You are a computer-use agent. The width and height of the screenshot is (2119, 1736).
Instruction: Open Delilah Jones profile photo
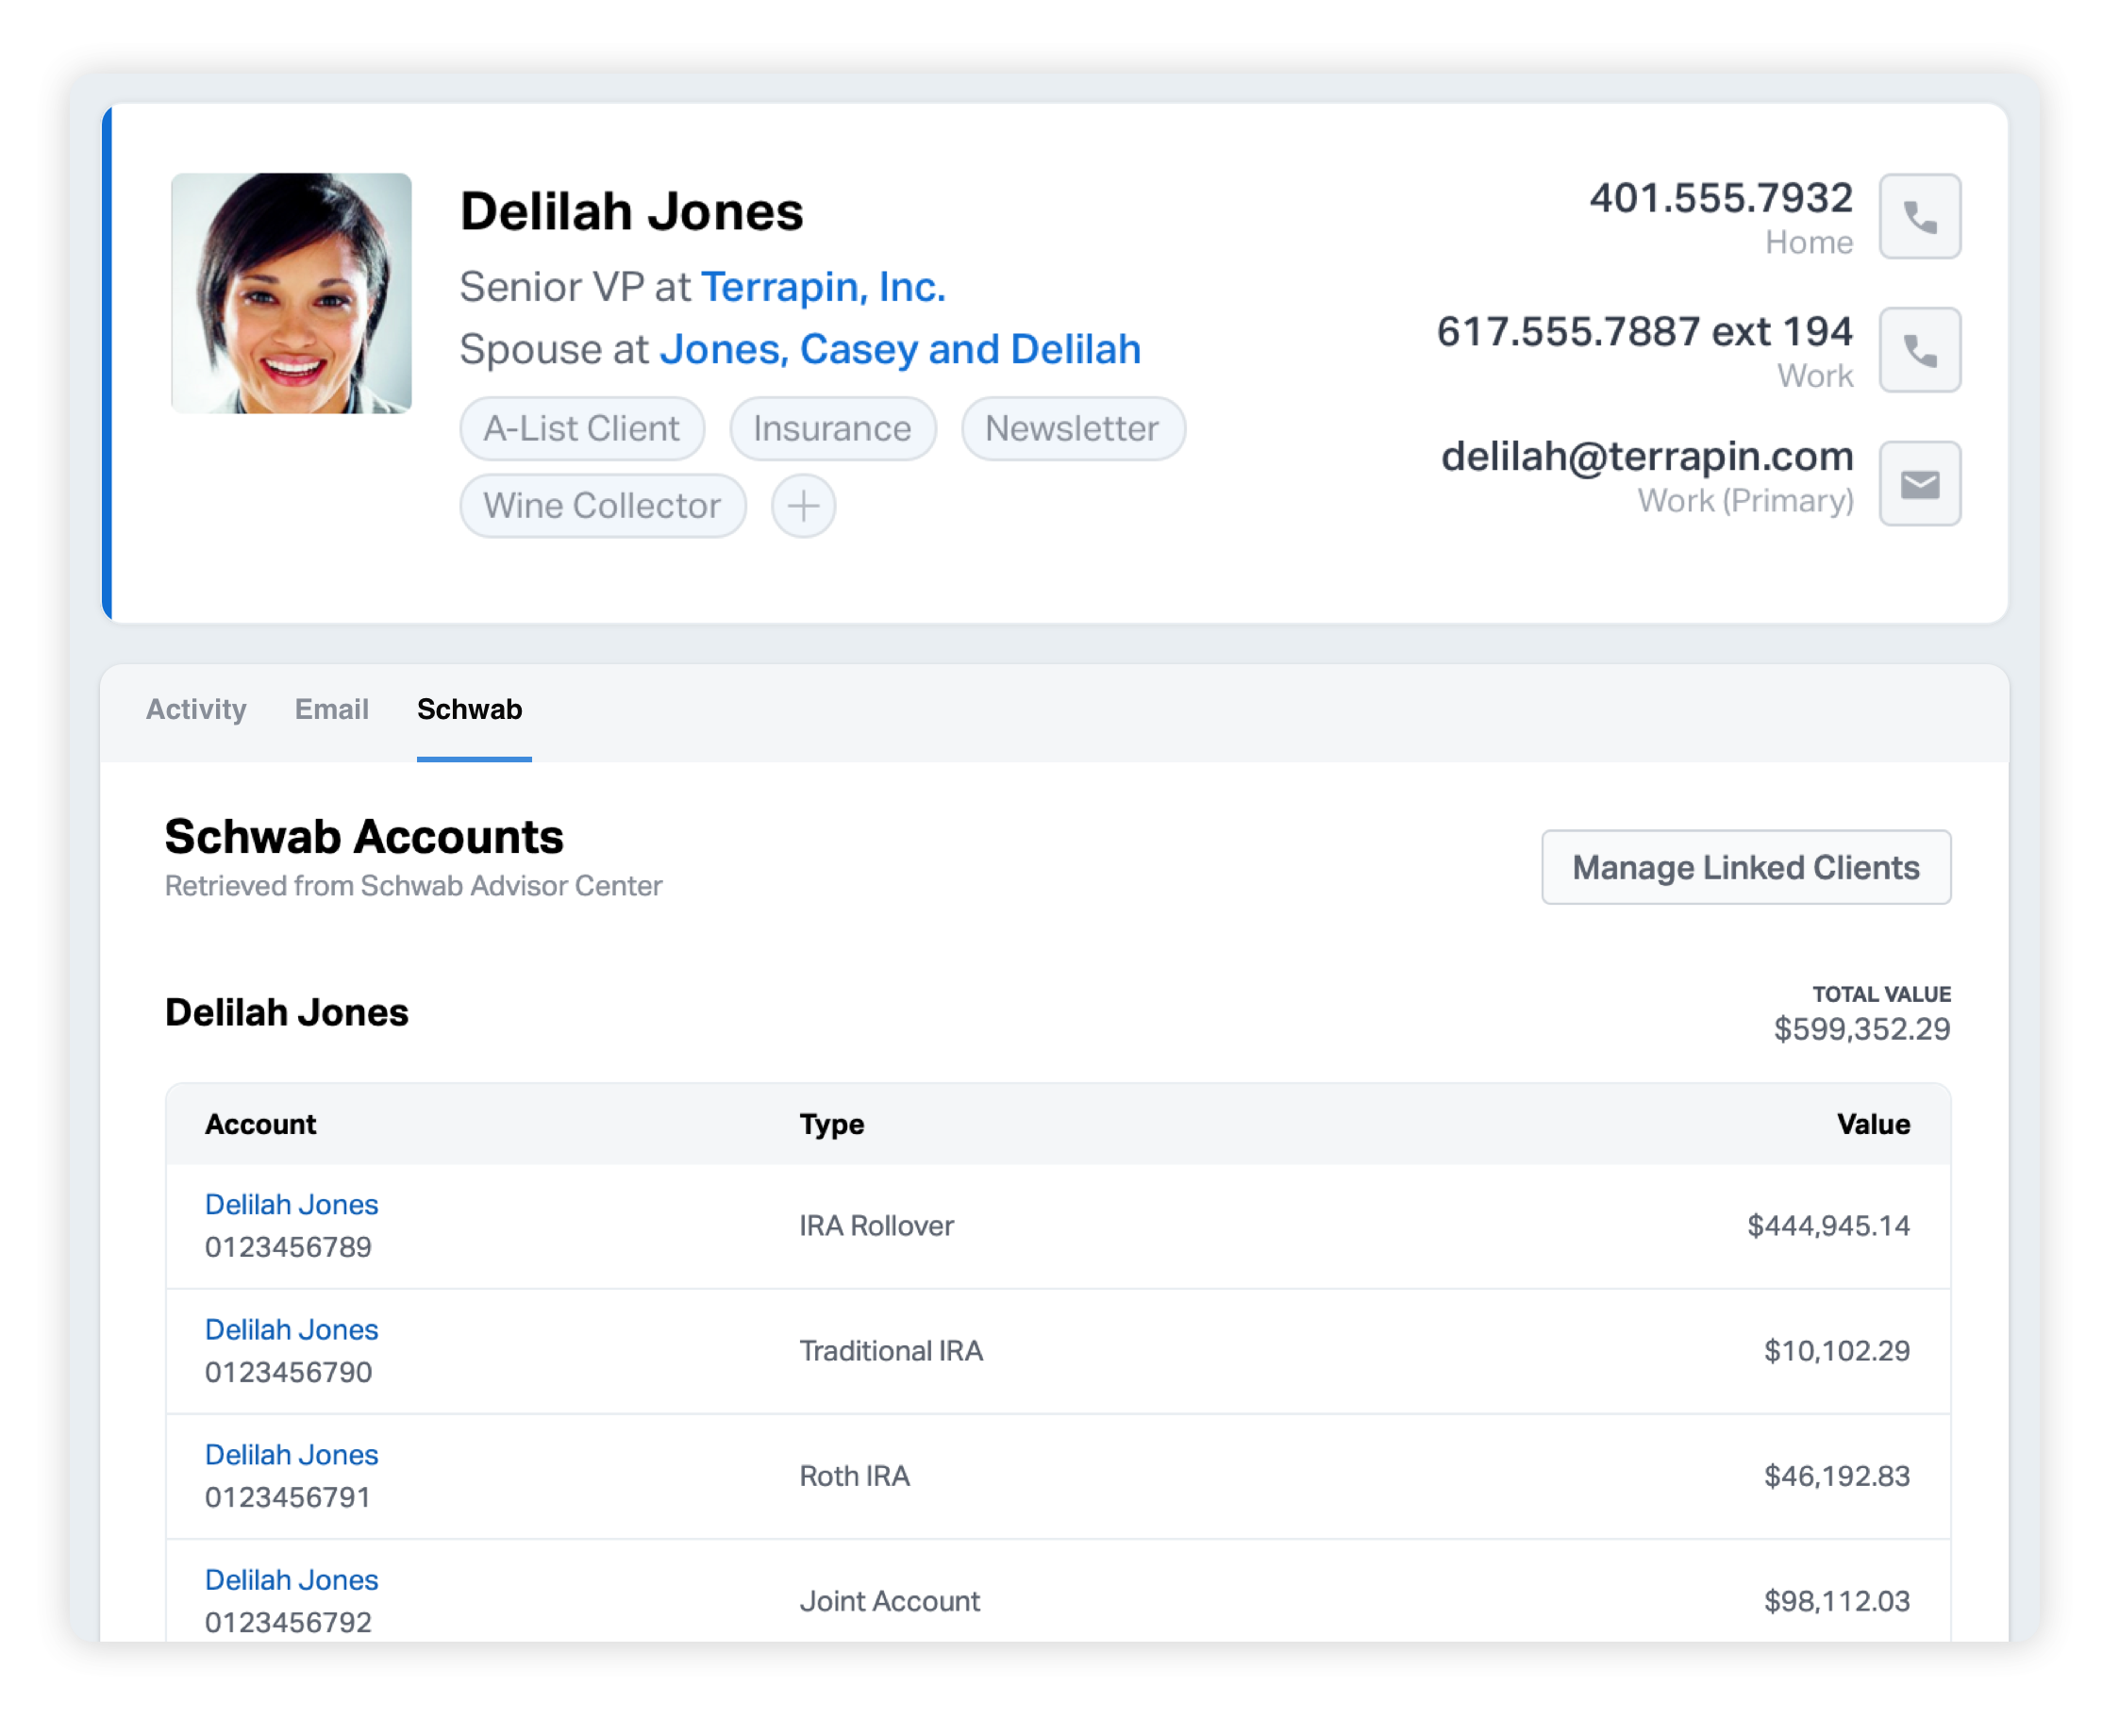(x=291, y=293)
